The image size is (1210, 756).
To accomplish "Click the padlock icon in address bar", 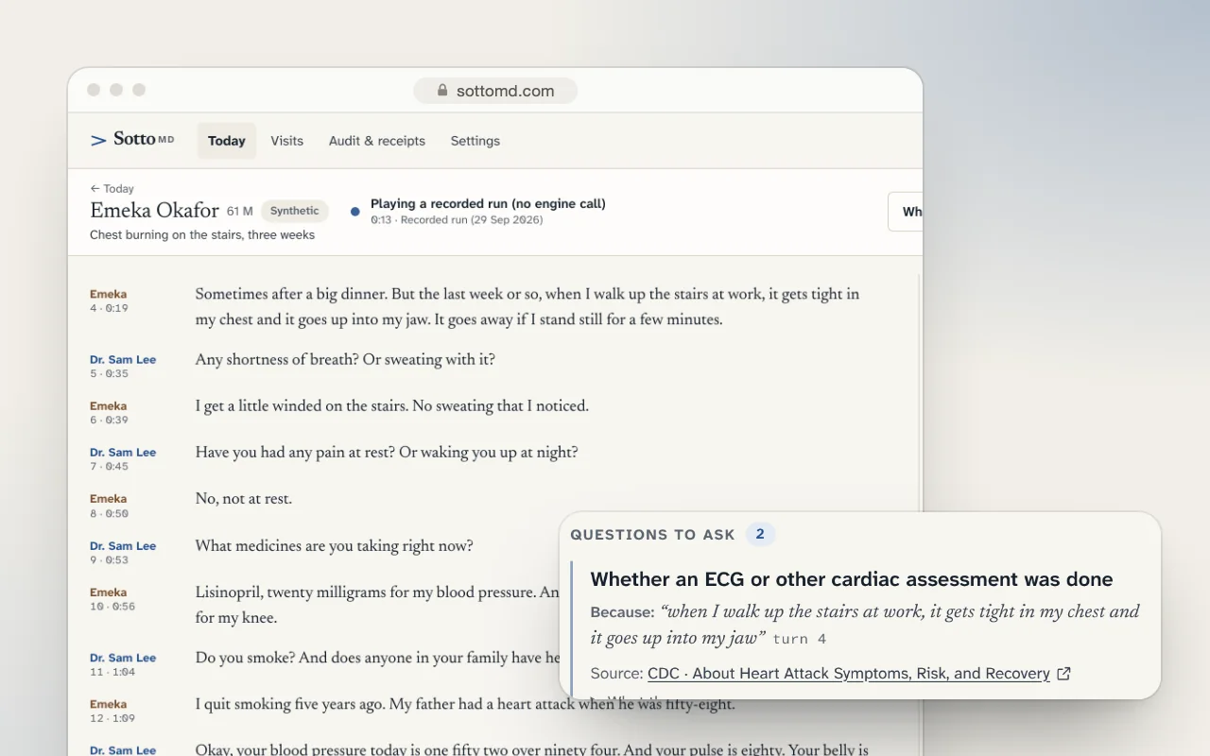I will [x=442, y=91].
